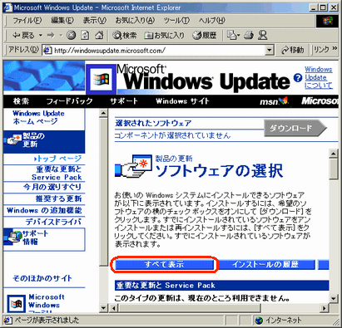Click the ページが表示されました status text
Screen dimensions: 342x328
click(x=47, y=321)
